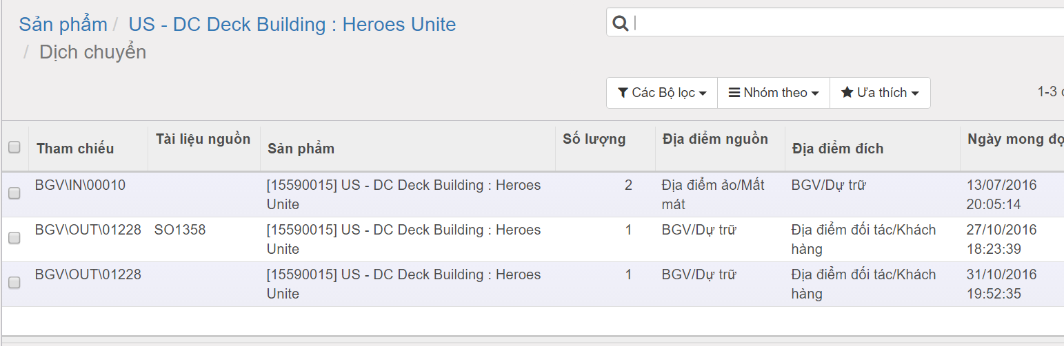Sort by Sản phẩm column header

[x=301, y=149]
